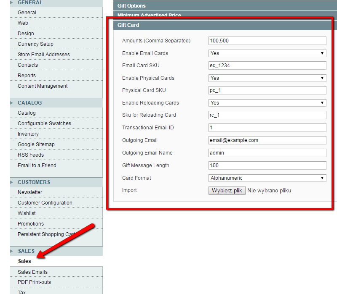Viewport: 337px width, 294px height.
Task: Focus the Gift Message Length field
Action: point(267,165)
